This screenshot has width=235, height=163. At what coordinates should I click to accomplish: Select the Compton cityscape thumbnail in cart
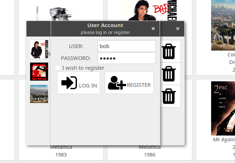coord(39,94)
